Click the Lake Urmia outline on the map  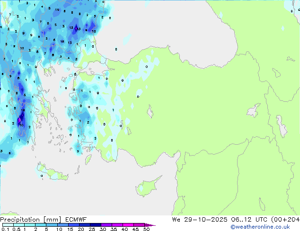point(282,126)
